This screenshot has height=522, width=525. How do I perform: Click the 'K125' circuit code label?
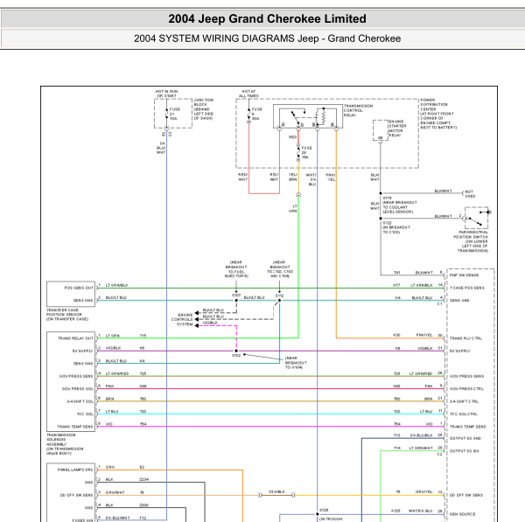coord(395,511)
